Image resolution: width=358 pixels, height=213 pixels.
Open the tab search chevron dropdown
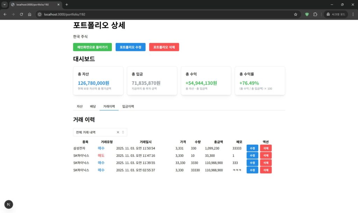pyautogui.click(x=5, y=5)
